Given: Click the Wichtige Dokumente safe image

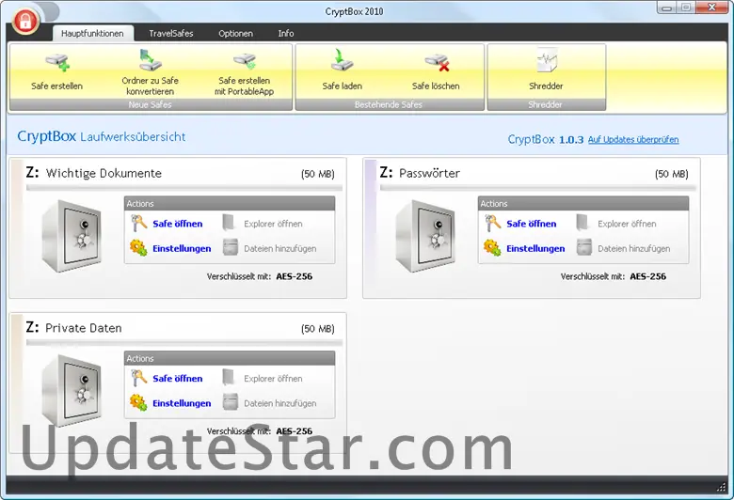Looking at the screenshot, I should [x=72, y=236].
